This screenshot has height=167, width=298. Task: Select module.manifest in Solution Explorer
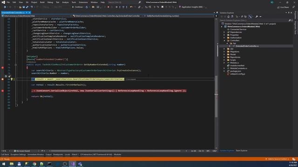[237, 65]
